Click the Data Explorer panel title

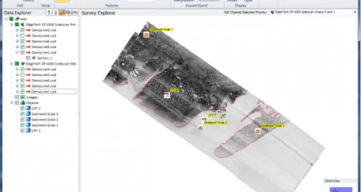[x=18, y=13]
